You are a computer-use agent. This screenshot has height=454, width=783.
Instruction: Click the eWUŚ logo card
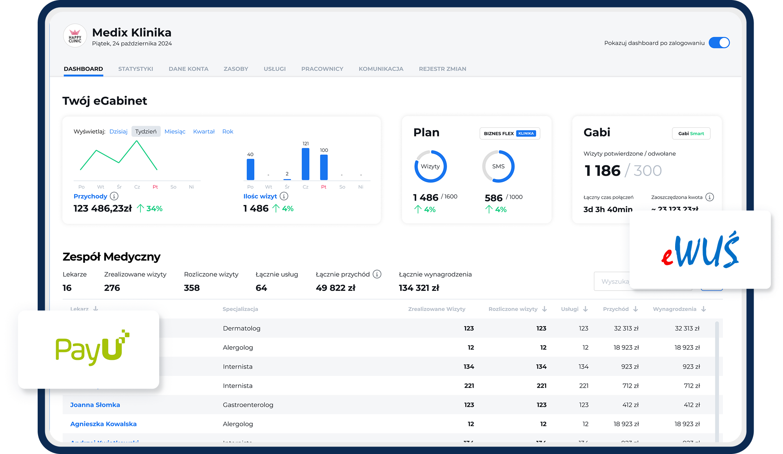(700, 250)
